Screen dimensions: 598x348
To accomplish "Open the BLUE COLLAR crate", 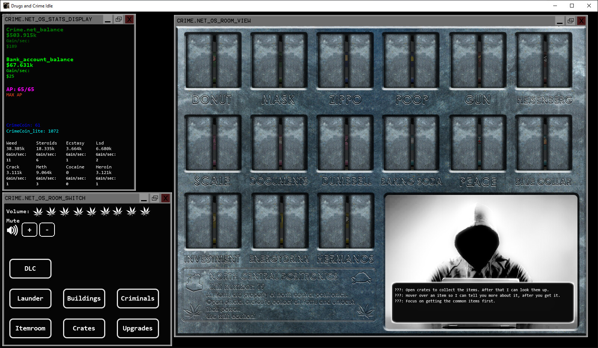I will pos(543,142).
